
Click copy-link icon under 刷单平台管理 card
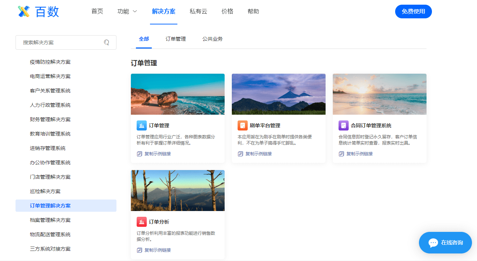click(x=240, y=154)
